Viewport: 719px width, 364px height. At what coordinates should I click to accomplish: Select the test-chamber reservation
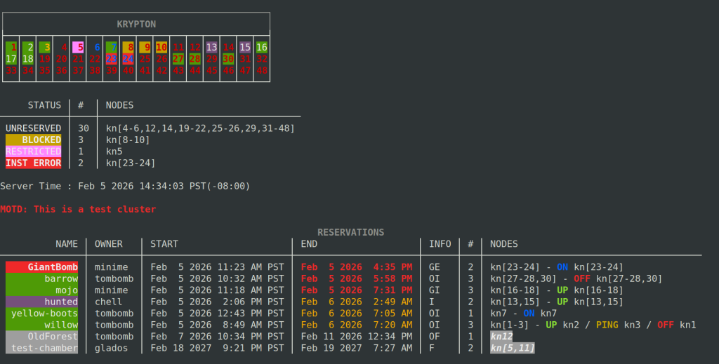44,348
